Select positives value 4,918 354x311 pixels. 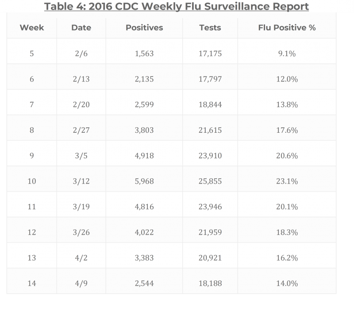[144, 156]
